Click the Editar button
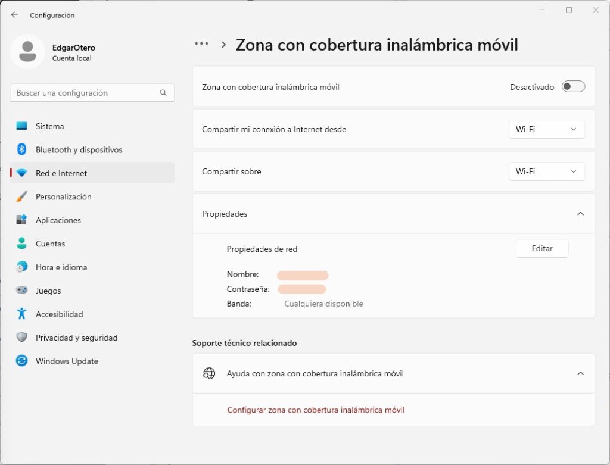This screenshot has width=610, height=465. pos(542,248)
